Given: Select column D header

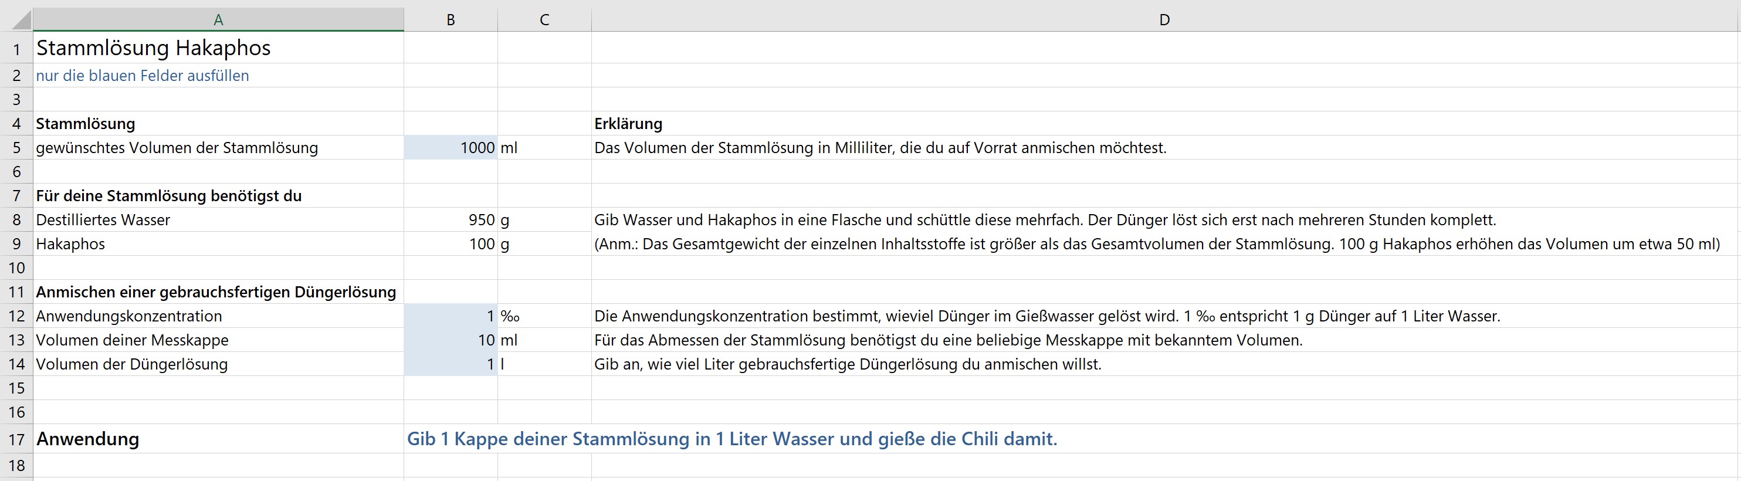Looking at the screenshot, I should pyautogui.click(x=1164, y=19).
